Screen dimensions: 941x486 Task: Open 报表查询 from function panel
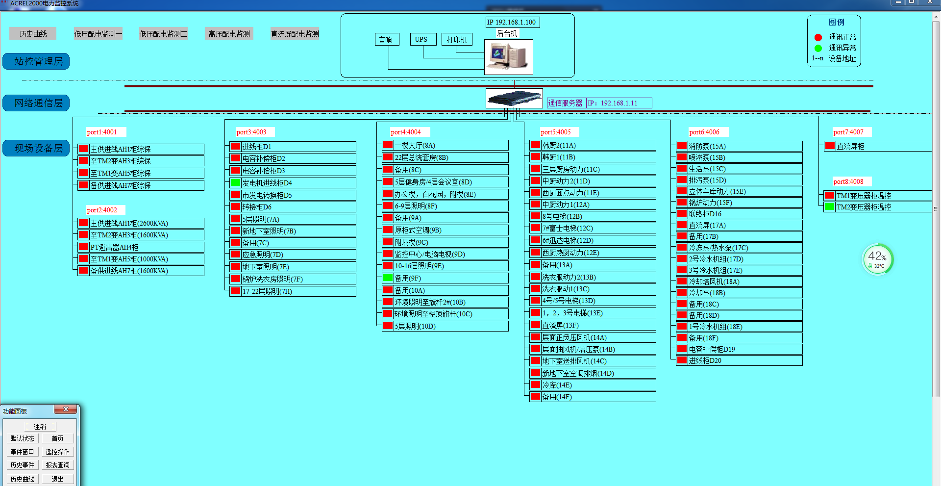coord(57,465)
